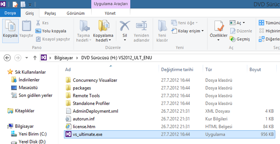Image resolution: width=280 pixels, height=144 pixels.
Task: Click the Visual Studio icon in title bar
Action: 3,4
